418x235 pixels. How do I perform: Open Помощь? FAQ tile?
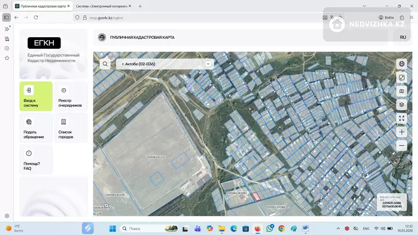click(x=36, y=160)
